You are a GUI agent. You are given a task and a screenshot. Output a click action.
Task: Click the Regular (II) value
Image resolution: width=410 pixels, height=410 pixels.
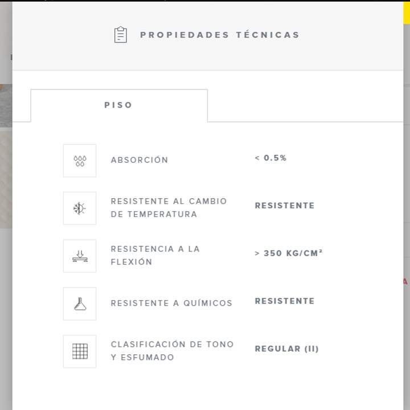click(x=286, y=349)
